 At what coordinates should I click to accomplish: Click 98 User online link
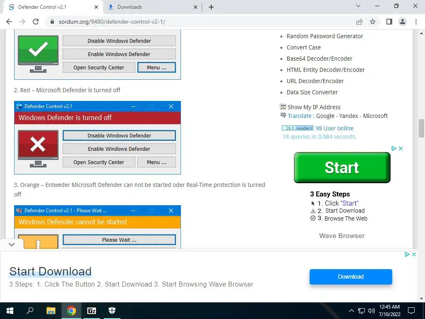[335, 128]
